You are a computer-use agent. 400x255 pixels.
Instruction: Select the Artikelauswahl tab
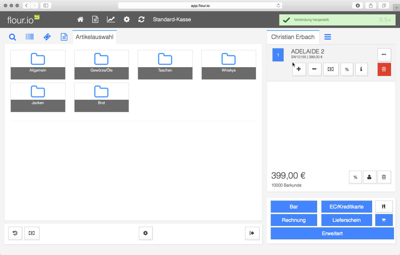(x=95, y=37)
